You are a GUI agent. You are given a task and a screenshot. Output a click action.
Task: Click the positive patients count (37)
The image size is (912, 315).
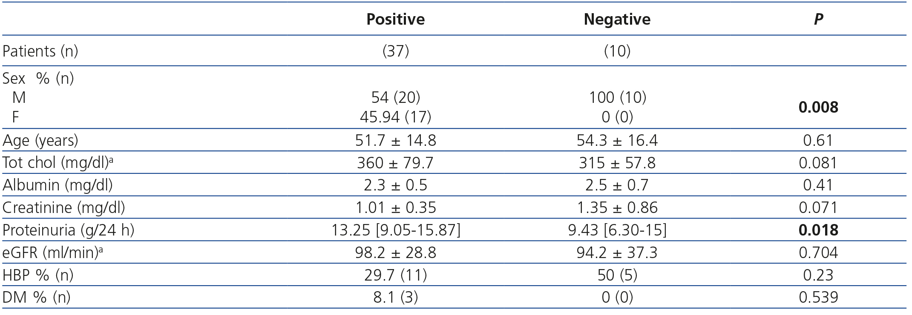pos(395,51)
